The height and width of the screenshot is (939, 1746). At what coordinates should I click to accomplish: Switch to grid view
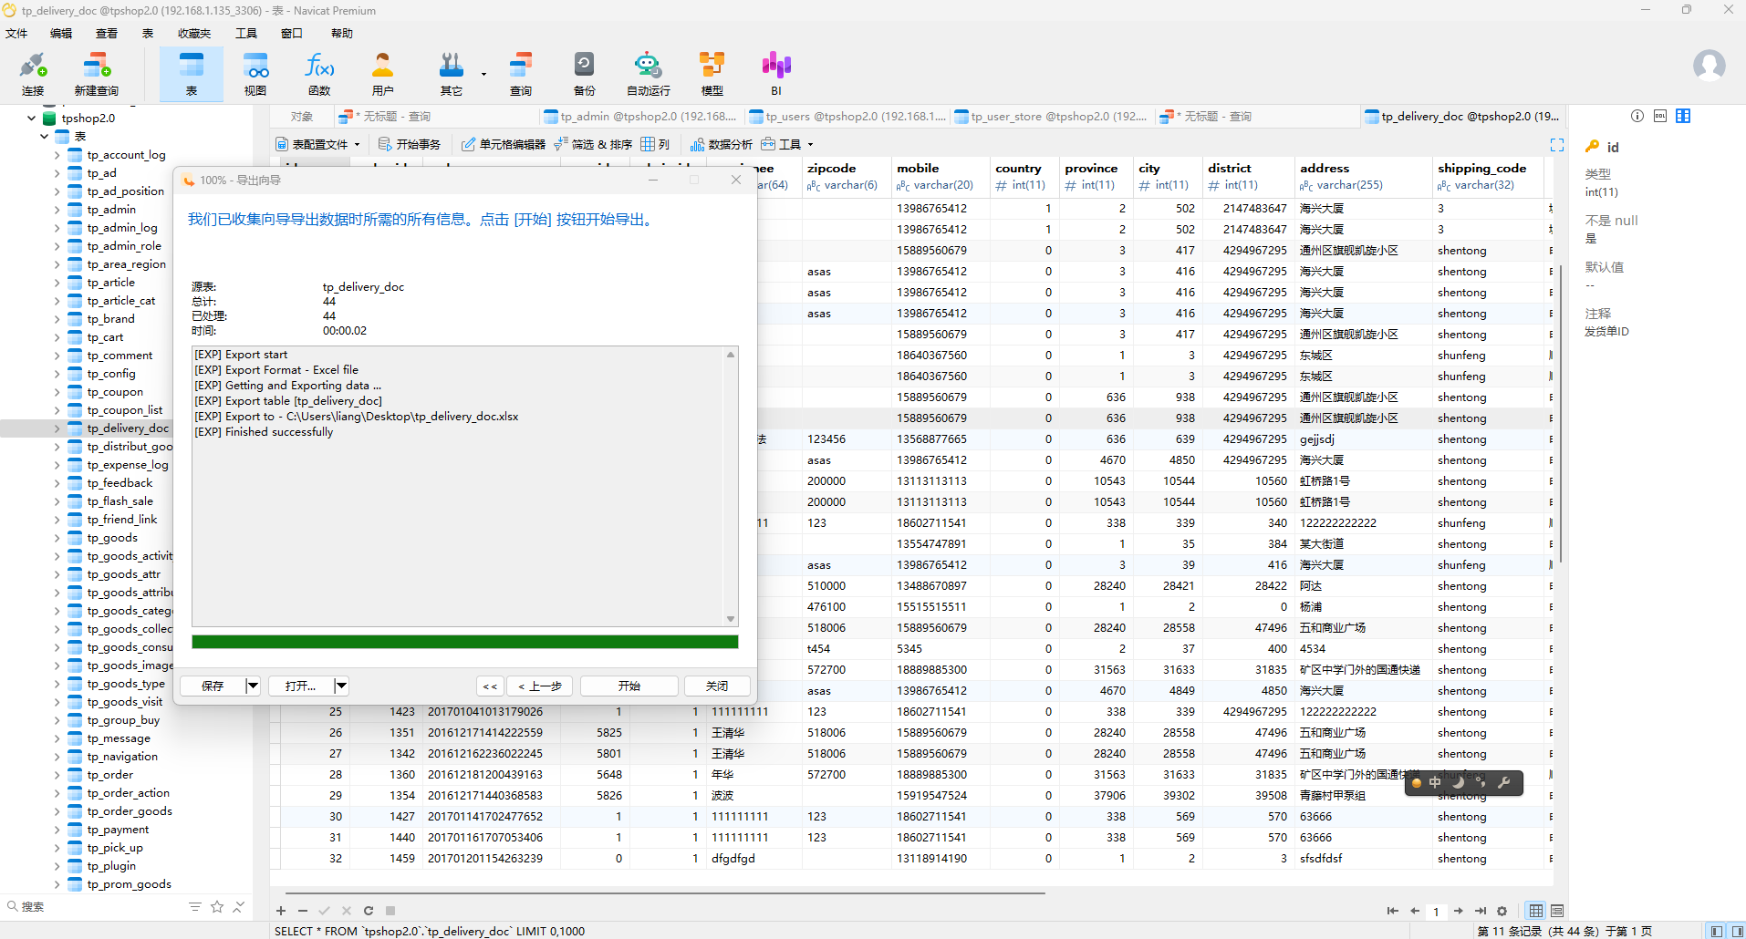coord(1536,911)
